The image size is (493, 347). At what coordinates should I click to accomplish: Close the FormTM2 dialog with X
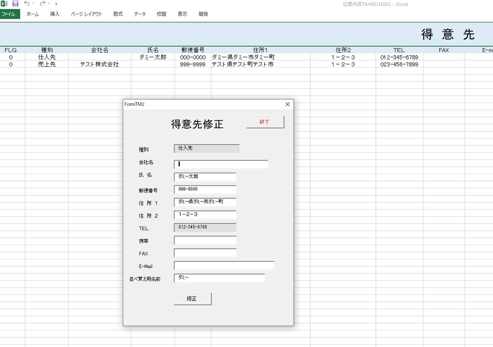pos(288,104)
